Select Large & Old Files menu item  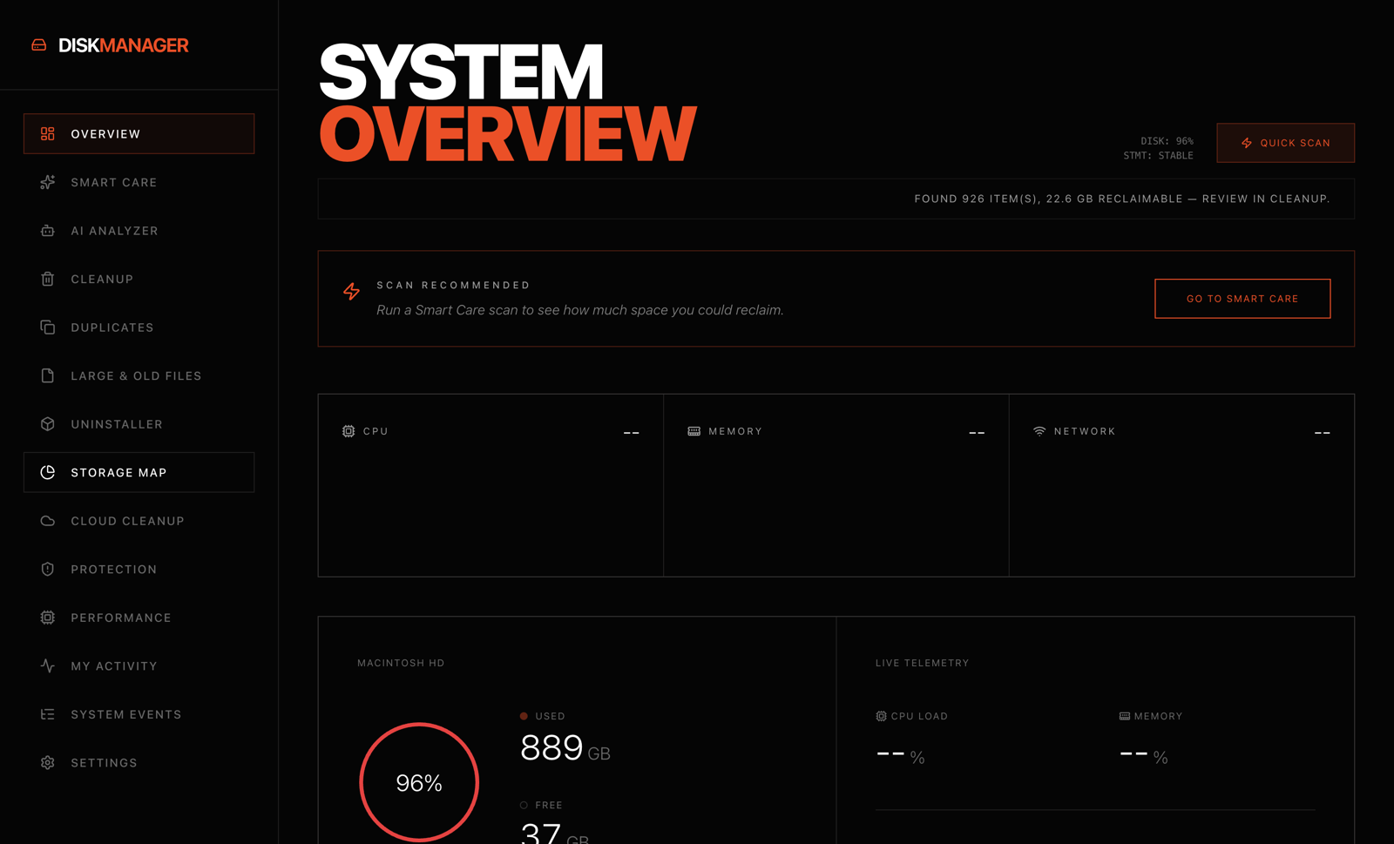coord(139,375)
